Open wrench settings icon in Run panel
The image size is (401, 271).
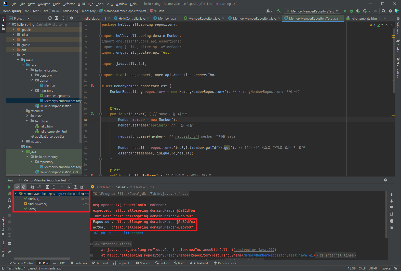(9, 207)
